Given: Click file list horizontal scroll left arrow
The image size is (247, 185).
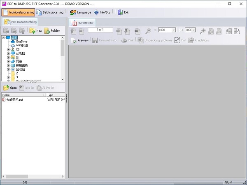Looking at the screenshot, I should click(x=3, y=176).
